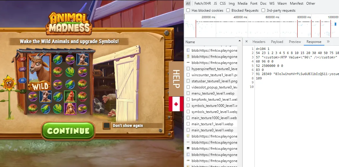339x167 pixels.
Task: Click the level II badge on the barn
Action: pyautogui.click(x=22, y=80)
